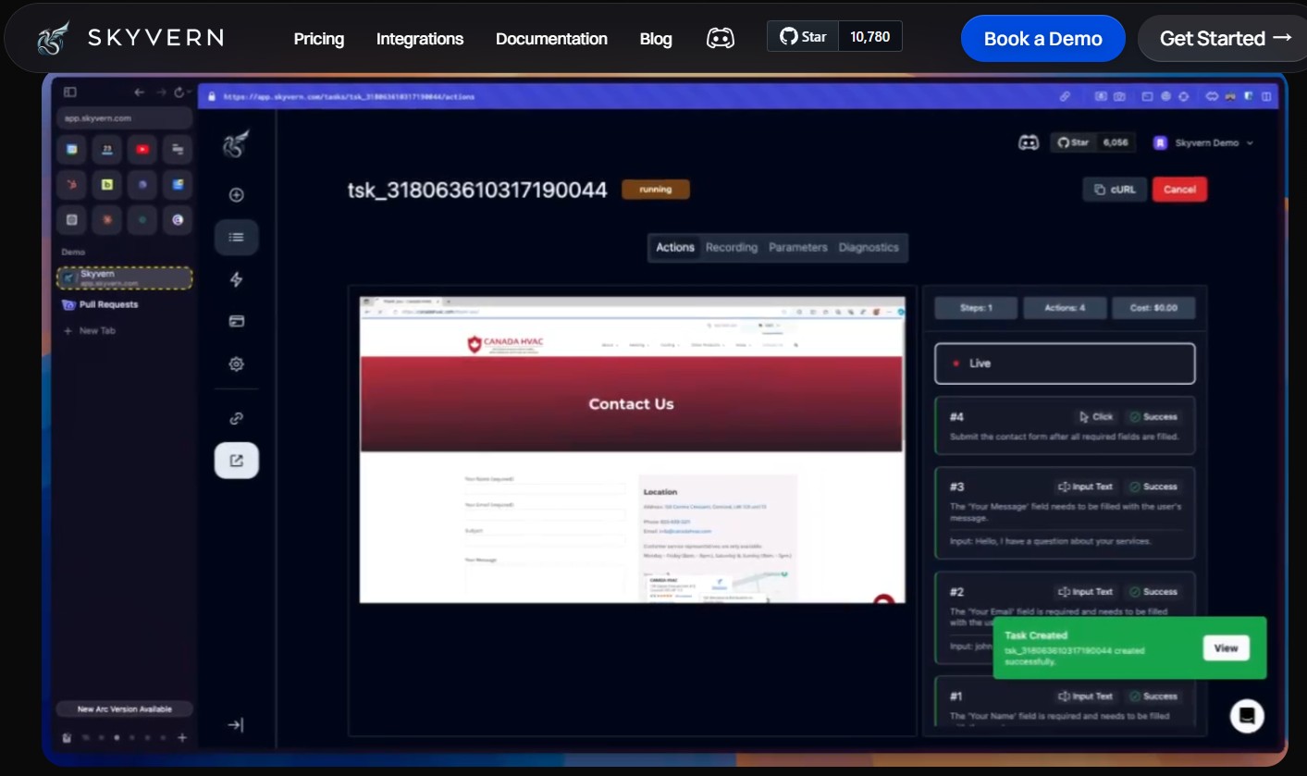
Task: Click the camera capture icon in toolbar
Action: pyautogui.click(x=1119, y=96)
